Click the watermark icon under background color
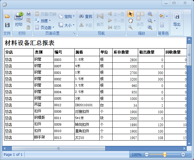 tap(162, 25)
